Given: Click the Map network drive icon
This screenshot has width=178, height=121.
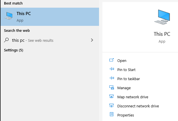Looking at the screenshot, I should (112, 96).
